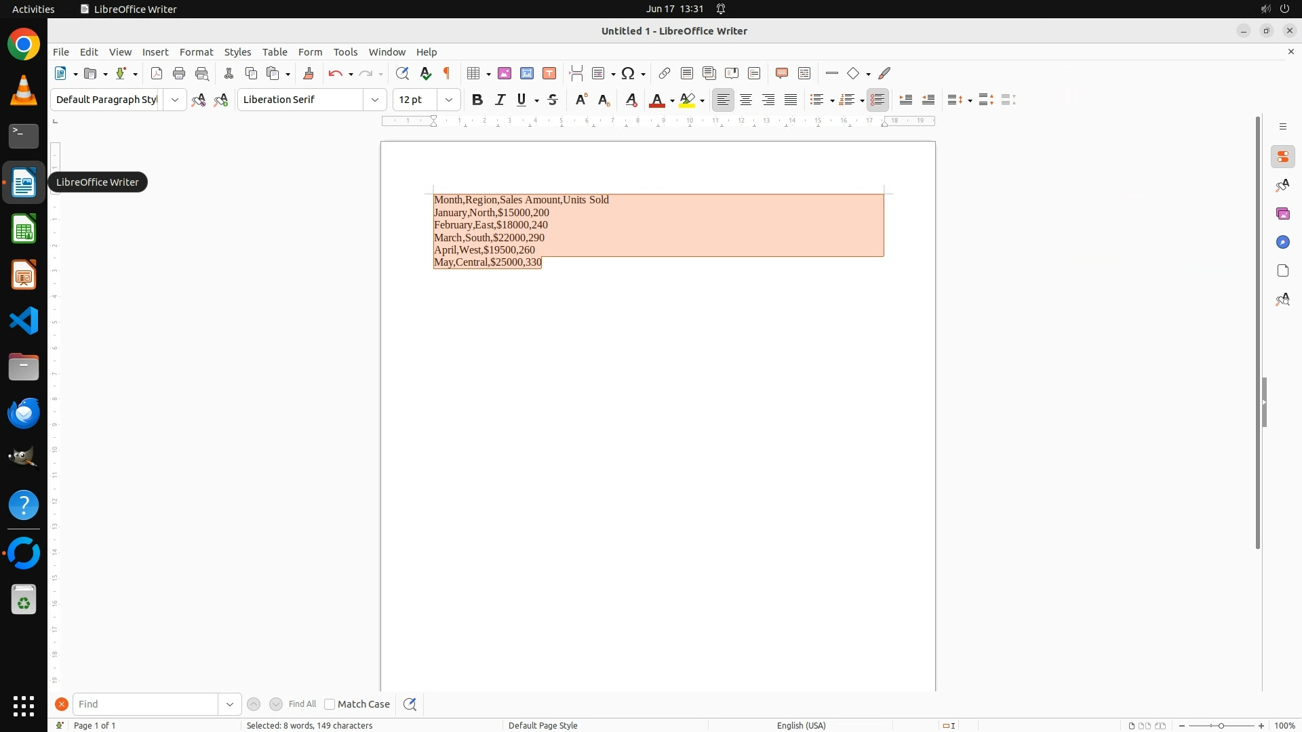Expand the font name dropdown
1302x732 pixels.
click(375, 100)
